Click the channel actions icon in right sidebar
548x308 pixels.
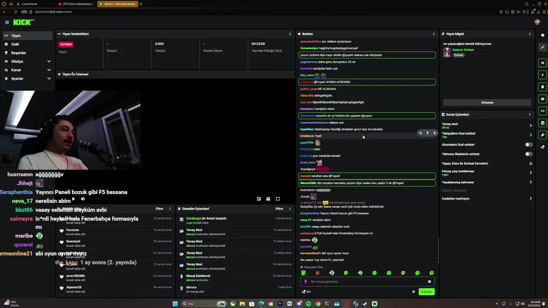click(542, 123)
